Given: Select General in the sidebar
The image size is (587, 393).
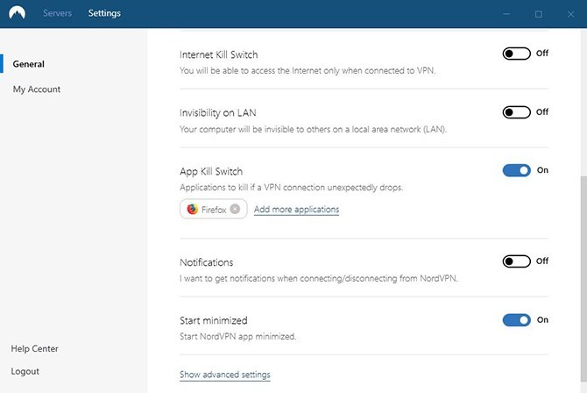Looking at the screenshot, I should pos(28,64).
